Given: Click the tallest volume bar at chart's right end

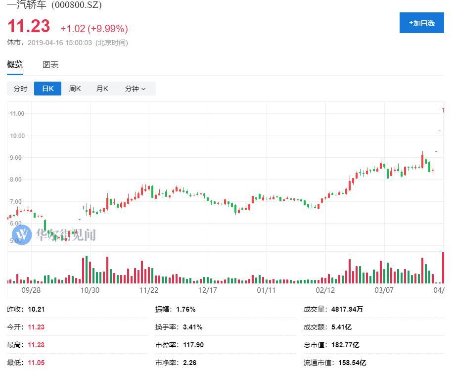Looking at the screenshot, I should point(443,268).
